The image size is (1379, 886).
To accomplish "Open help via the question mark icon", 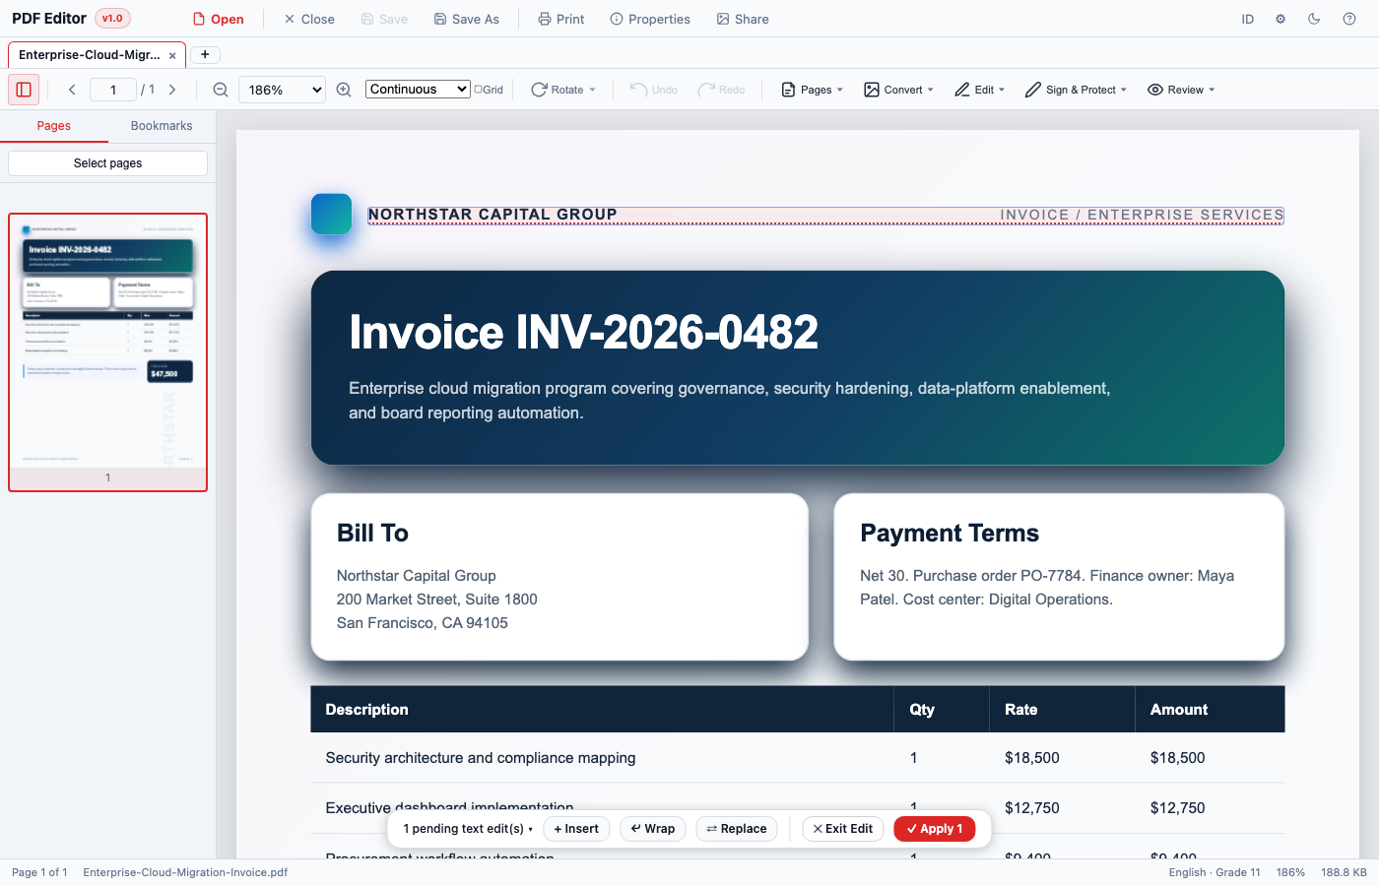I will point(1349,19).
